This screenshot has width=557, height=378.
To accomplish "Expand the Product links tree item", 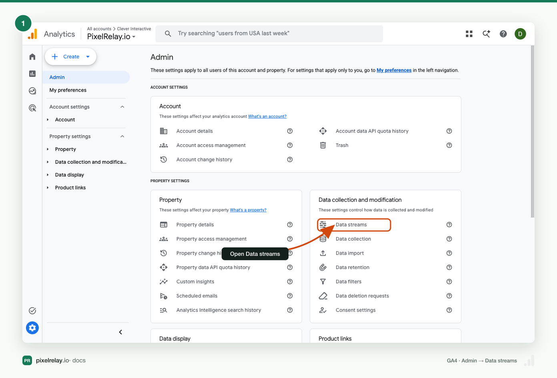I will tap(48, 188).
